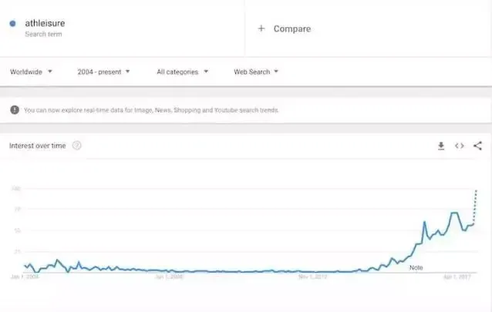Click the info alert icon in banner

[x=15, y=109]
